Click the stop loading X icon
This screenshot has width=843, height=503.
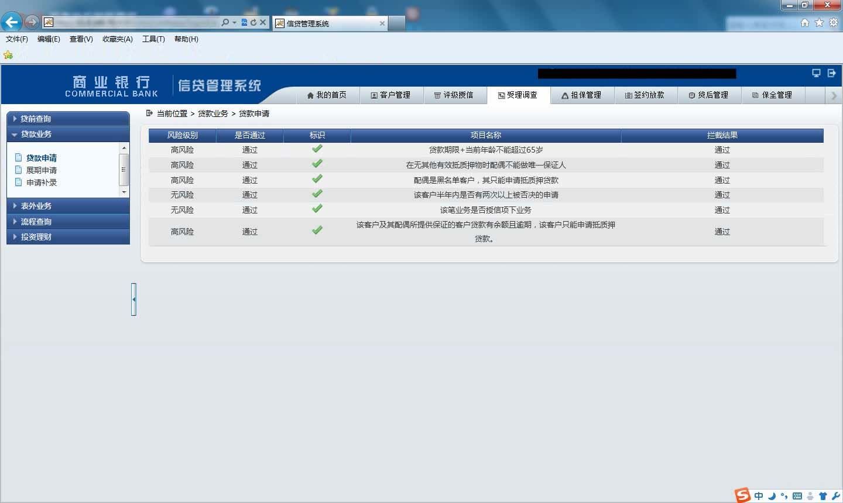click(263, 22)
